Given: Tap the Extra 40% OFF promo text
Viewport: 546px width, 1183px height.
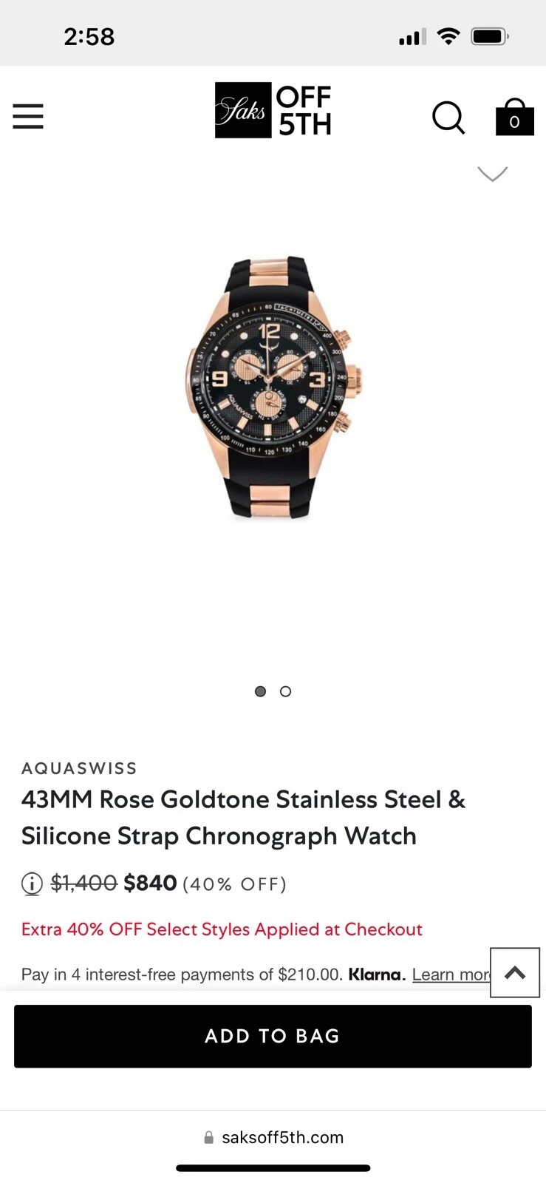Looking at the screenshot, I should 222,929.
